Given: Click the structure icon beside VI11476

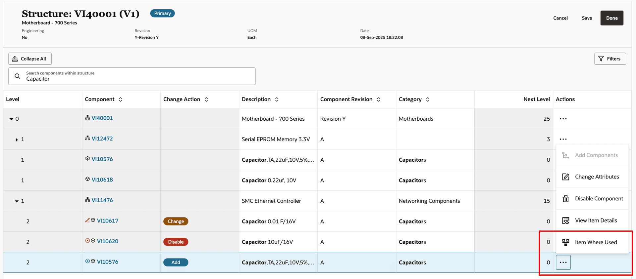Looking at the screenshot, I should point(87,200).
